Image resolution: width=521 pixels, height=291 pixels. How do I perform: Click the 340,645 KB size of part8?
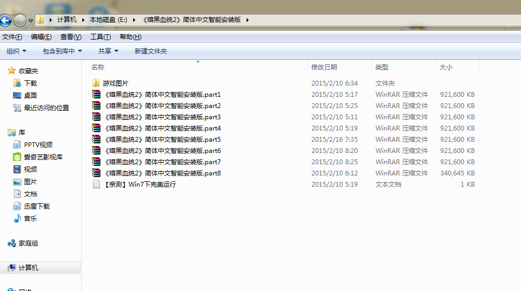click(x=457, y=173)
